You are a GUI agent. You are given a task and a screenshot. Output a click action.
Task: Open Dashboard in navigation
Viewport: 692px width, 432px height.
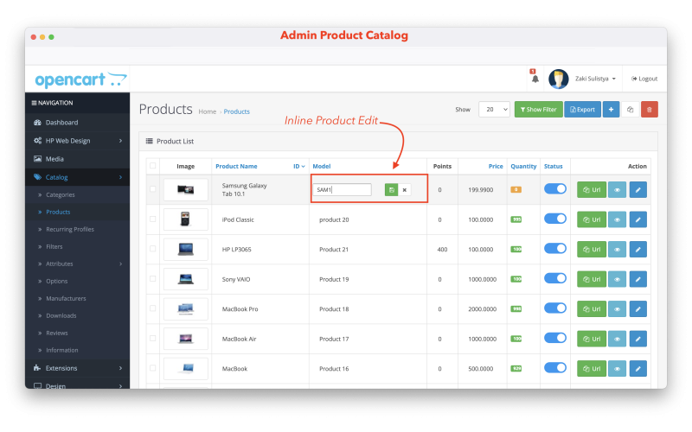(x=77, y=123)
